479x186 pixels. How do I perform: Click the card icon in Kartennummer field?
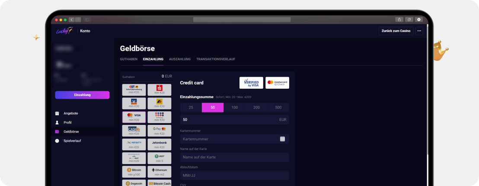pos(282,139)
